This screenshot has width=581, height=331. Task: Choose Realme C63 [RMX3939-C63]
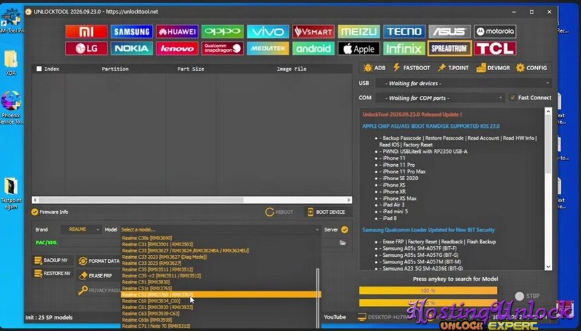pyautogui.click(x=151, y=314)
